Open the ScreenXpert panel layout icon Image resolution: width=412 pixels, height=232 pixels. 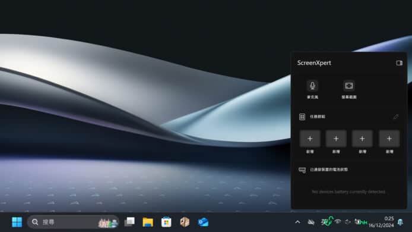[399, 63]
